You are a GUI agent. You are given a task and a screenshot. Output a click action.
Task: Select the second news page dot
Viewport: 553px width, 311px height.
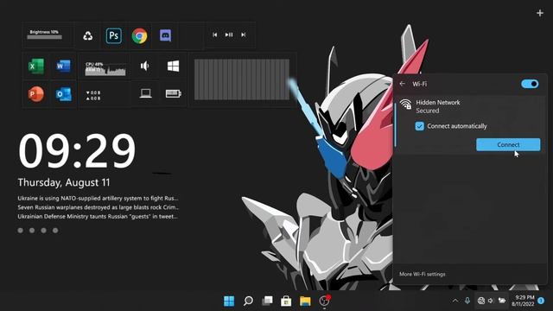click(32, 231)
